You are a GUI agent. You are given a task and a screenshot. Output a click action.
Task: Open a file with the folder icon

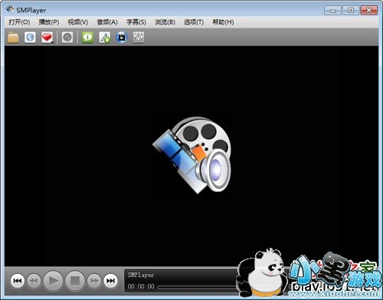(x=13, y=38)
